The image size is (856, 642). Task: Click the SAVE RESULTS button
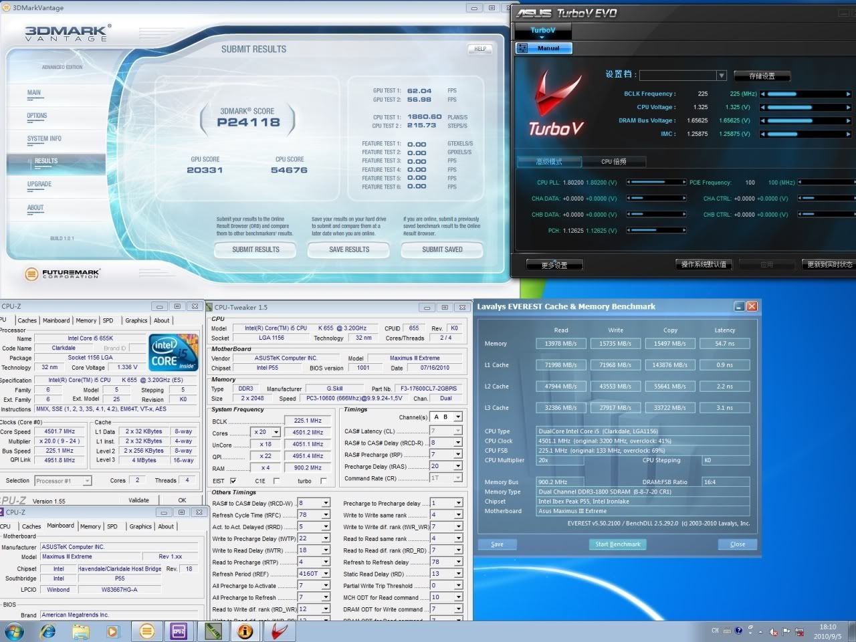tap(349, 249)
